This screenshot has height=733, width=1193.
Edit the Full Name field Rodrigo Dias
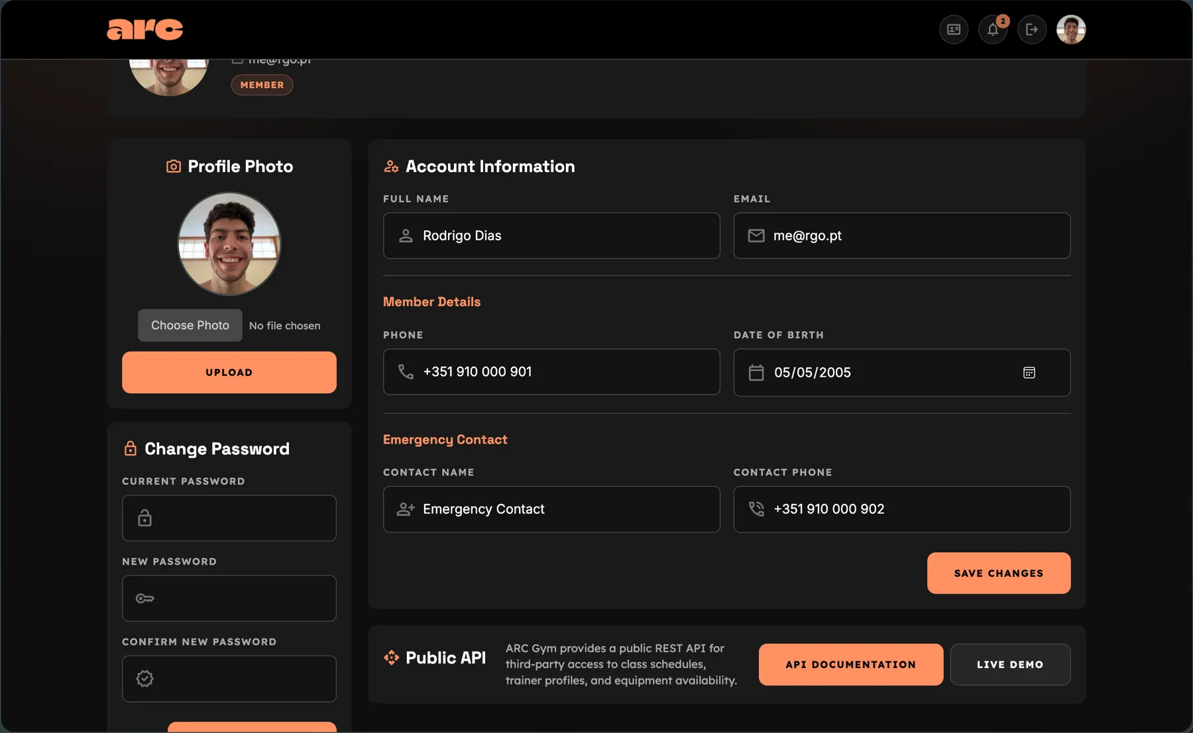pos(551,236)
